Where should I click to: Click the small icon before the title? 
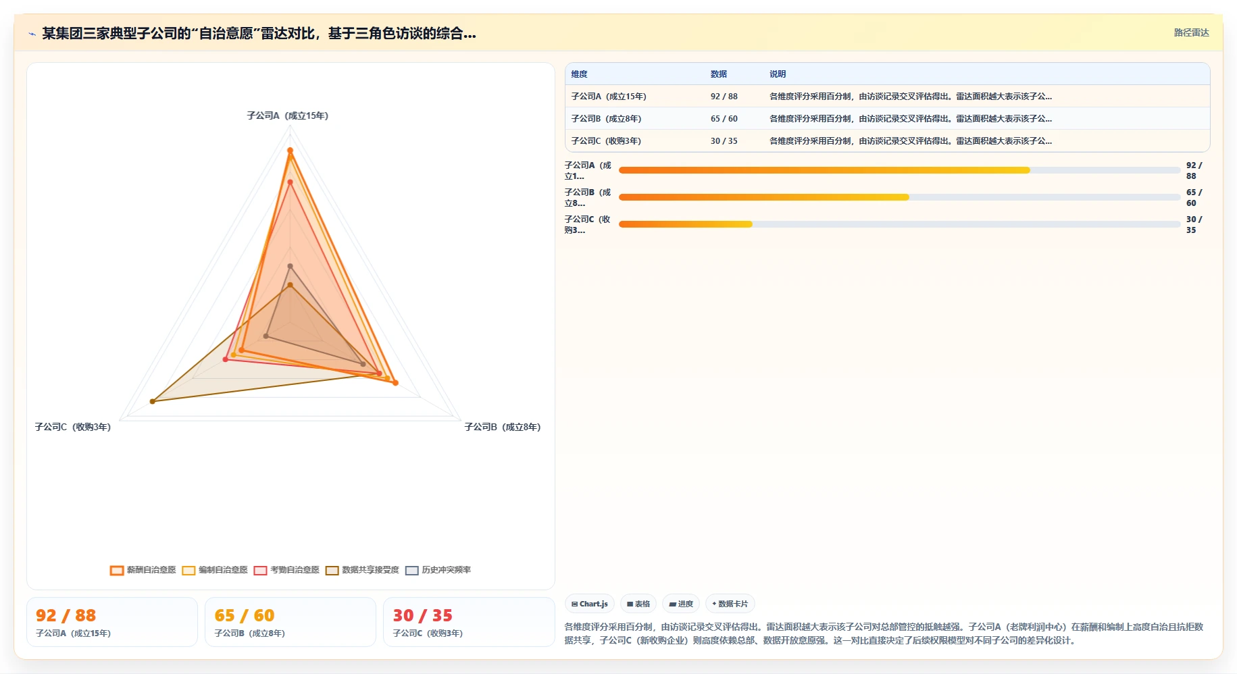pyautogui.click(x=32, y=34)
